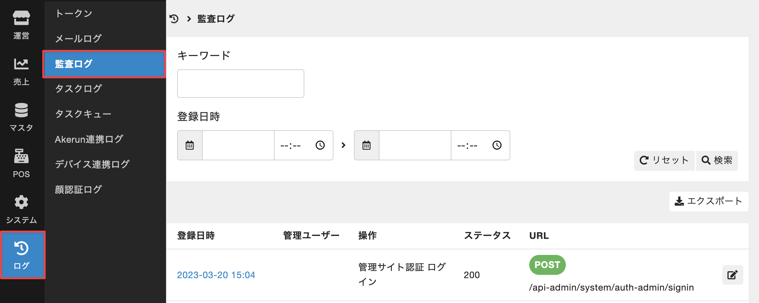Open the タスクログ menu item
Viewport: 759px width, 303px height.
tap(78, 89)
